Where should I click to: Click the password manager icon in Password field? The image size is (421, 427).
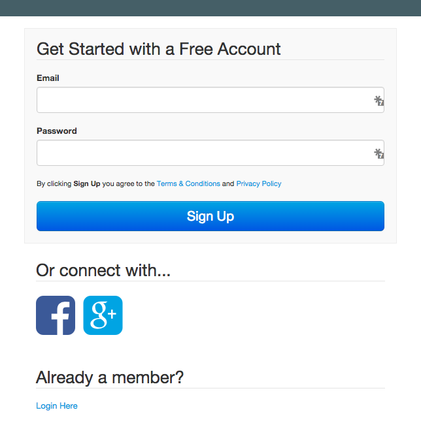[x=379, y=153]
